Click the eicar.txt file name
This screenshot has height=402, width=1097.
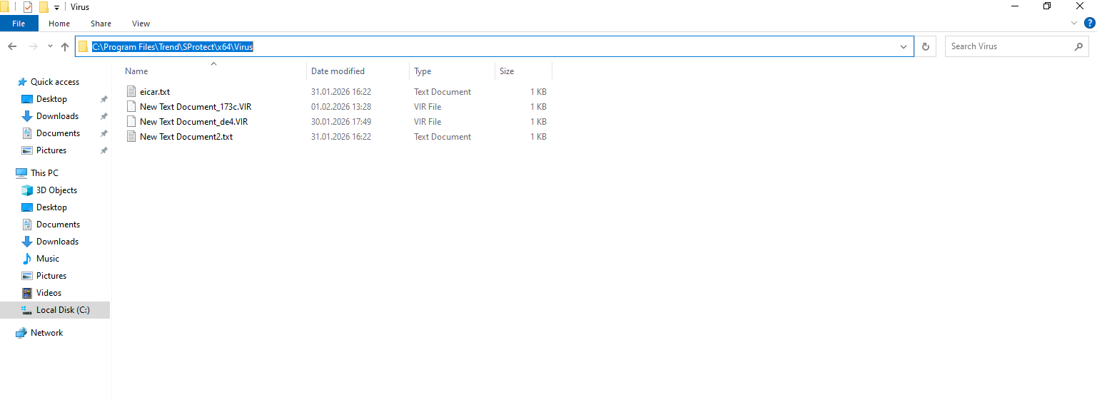[x=155, y=92]
